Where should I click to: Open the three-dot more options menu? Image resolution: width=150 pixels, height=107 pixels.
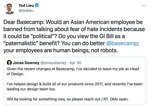[x=144, y=5]
